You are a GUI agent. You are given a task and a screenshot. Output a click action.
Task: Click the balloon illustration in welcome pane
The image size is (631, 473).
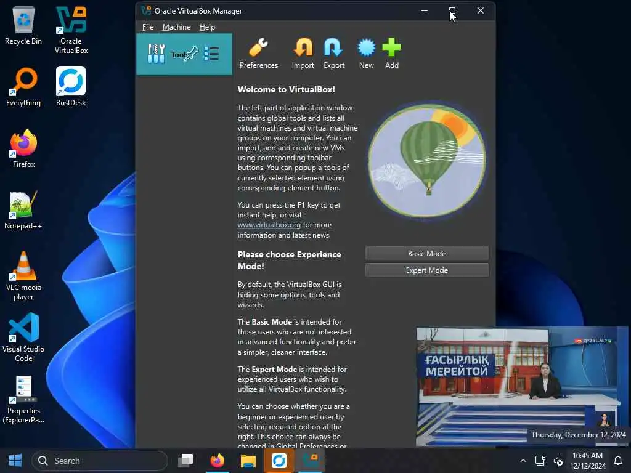(427, 160)
